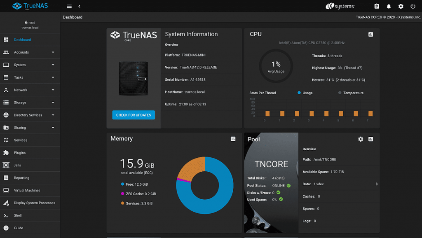Click the Storage list icon
This screenshot has width=422, height=238.
point(6,103)
